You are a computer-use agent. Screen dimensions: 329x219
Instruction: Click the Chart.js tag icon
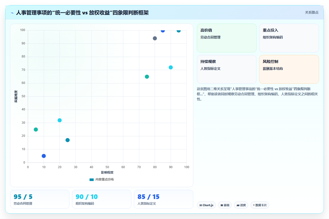201,205
